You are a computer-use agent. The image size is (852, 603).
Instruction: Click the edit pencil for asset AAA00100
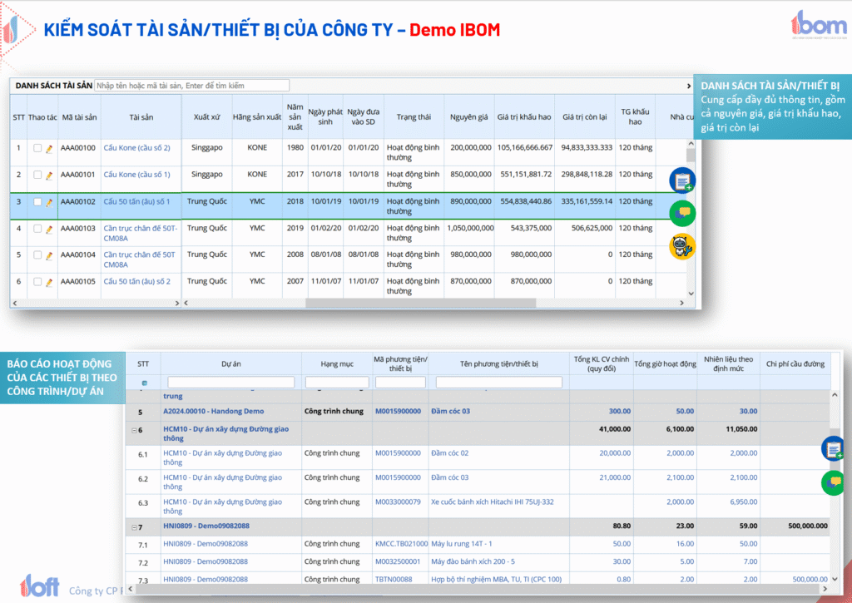[x=49, y=149]
